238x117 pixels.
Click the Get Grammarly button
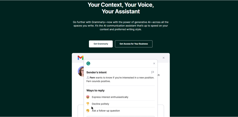101,44
